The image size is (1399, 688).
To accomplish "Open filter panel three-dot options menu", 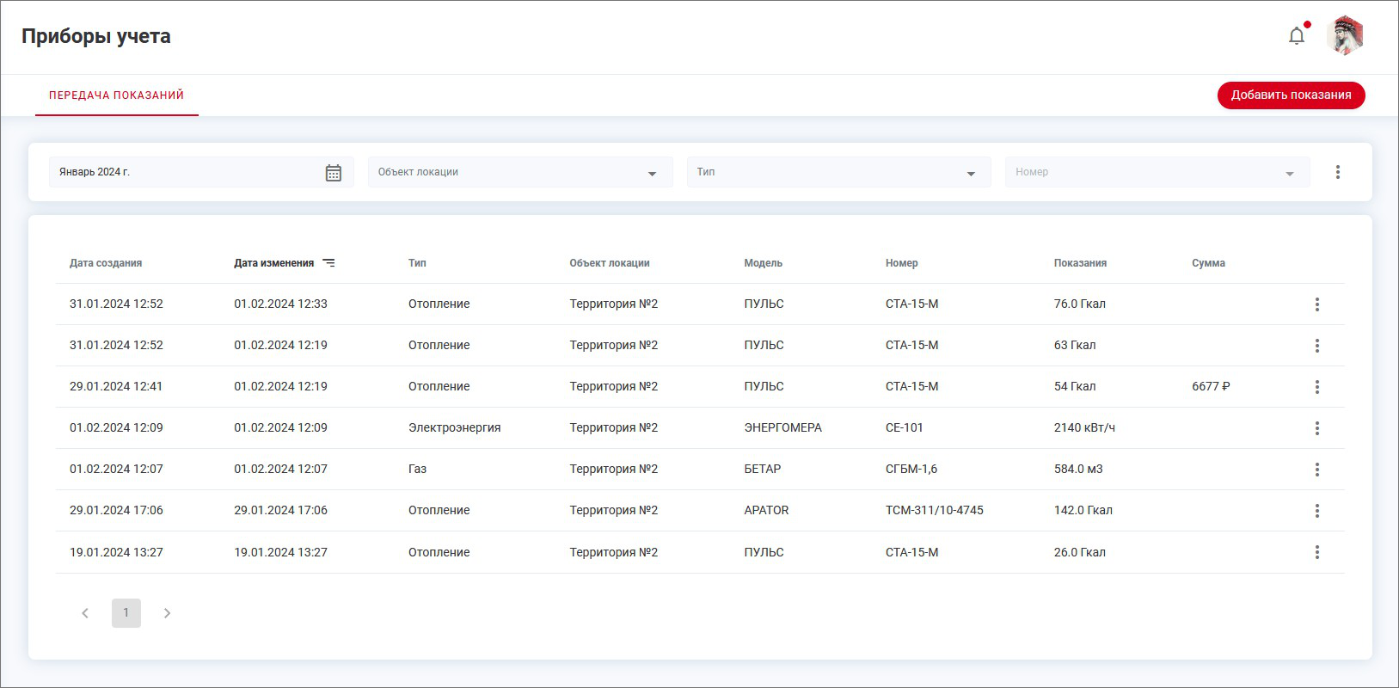I will [x=1337, y=172].
